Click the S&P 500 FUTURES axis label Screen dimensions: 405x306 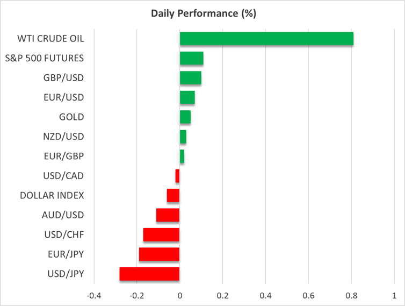click(x=50, y=58)
